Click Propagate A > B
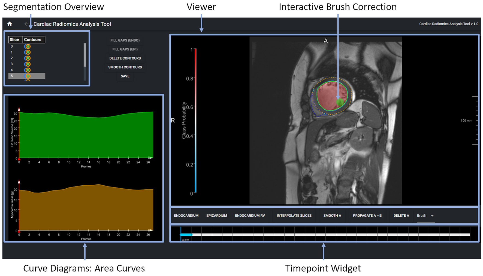Screen dimensions: 483x276 pyautogui.click(x=367, y=216)
